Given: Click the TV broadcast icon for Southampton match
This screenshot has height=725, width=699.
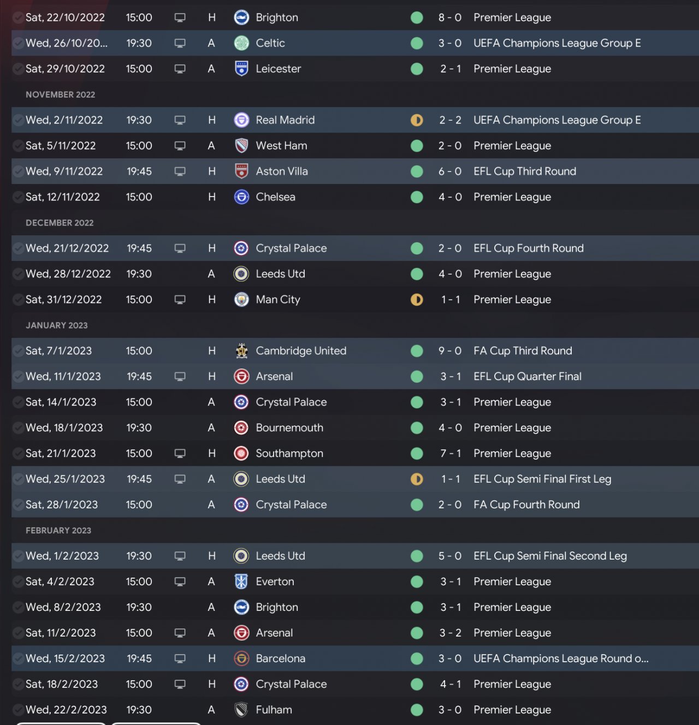Looking at the screenshot, I should pyautogui.click(x=180, y=454).
